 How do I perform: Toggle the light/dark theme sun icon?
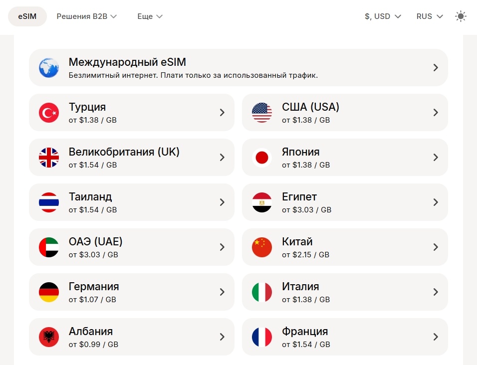tap(461, 16)
